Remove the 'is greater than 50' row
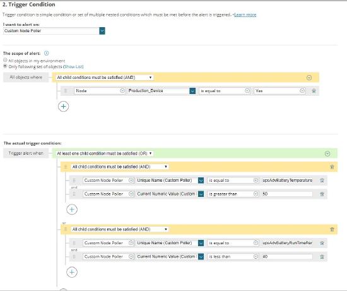The image size is (347, 291). [322, 194]
